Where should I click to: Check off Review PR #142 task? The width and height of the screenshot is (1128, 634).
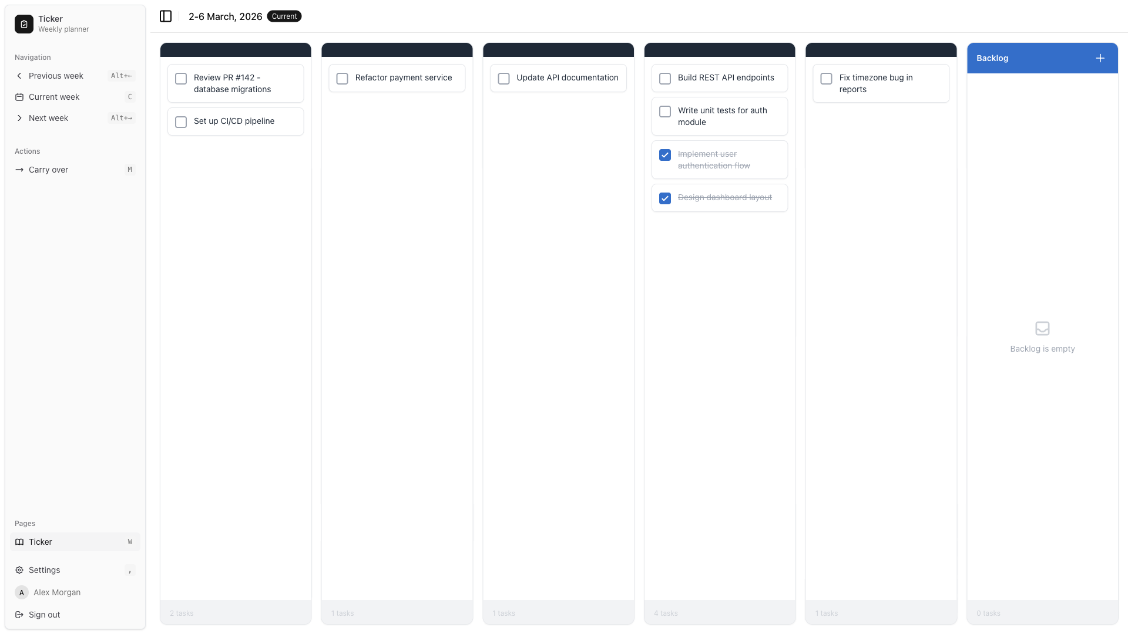(181, 79)
